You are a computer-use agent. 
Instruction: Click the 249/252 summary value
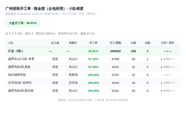point(115,51)
